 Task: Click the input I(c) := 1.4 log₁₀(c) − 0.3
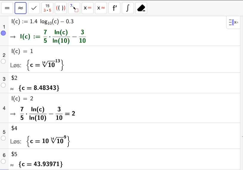point(42,22)
